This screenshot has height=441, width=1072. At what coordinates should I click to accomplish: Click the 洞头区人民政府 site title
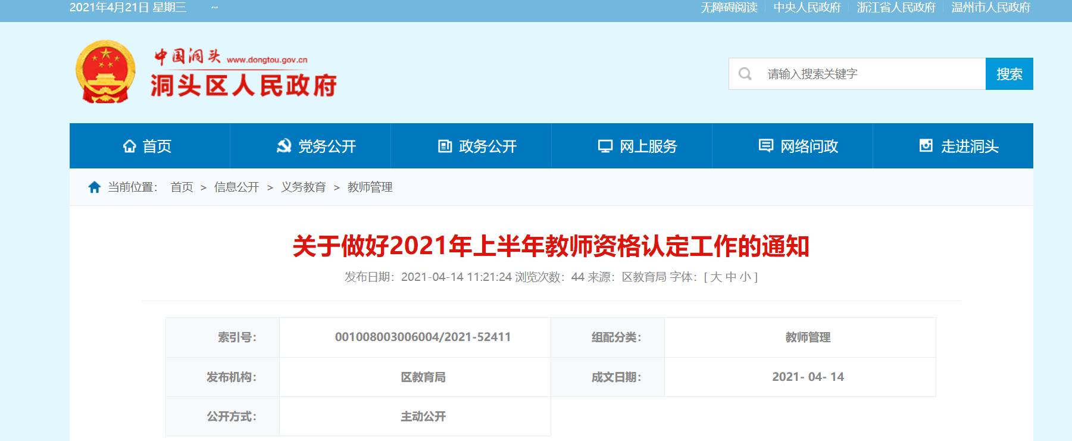[243, 86]
